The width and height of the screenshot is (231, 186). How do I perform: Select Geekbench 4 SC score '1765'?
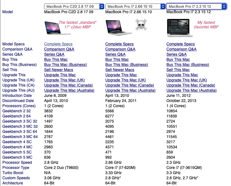[x=49, y=142]
